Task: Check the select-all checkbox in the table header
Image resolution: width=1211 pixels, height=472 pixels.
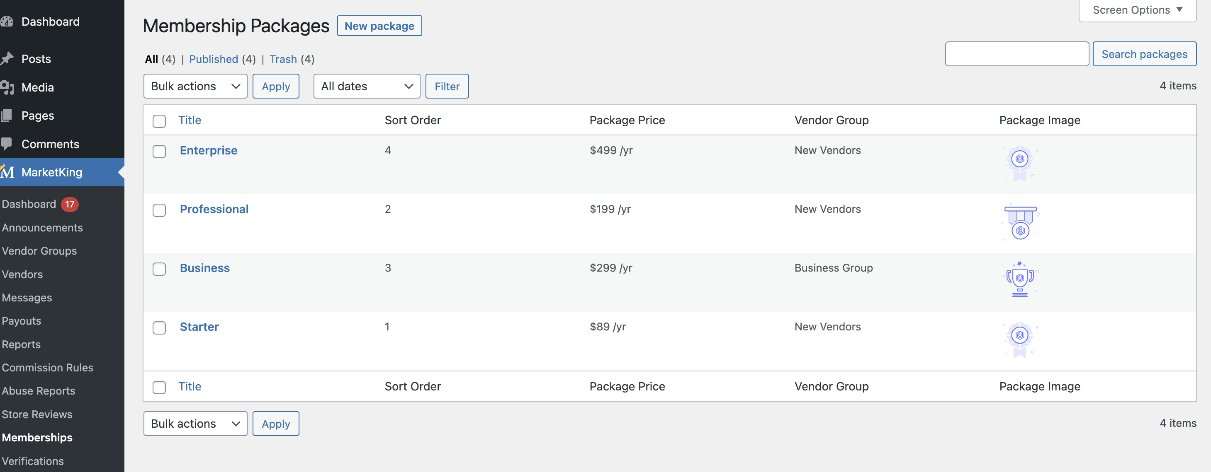Action: point(159,121)
